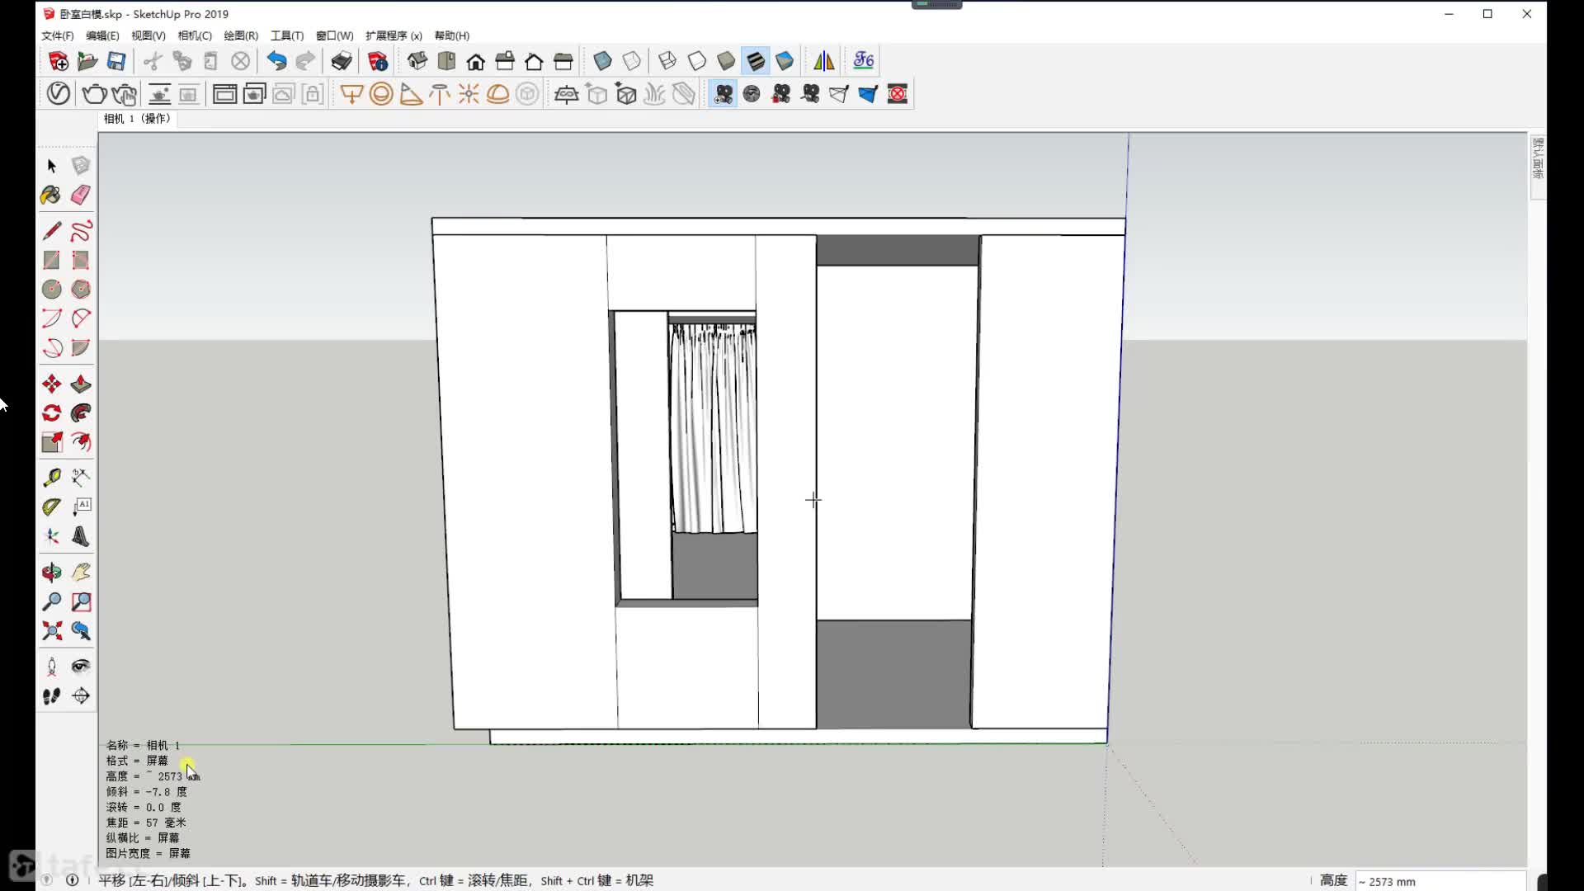This screenshot has width=1584, height=891.
Task: Click the Undo arrow button
Action: [276, 61]
